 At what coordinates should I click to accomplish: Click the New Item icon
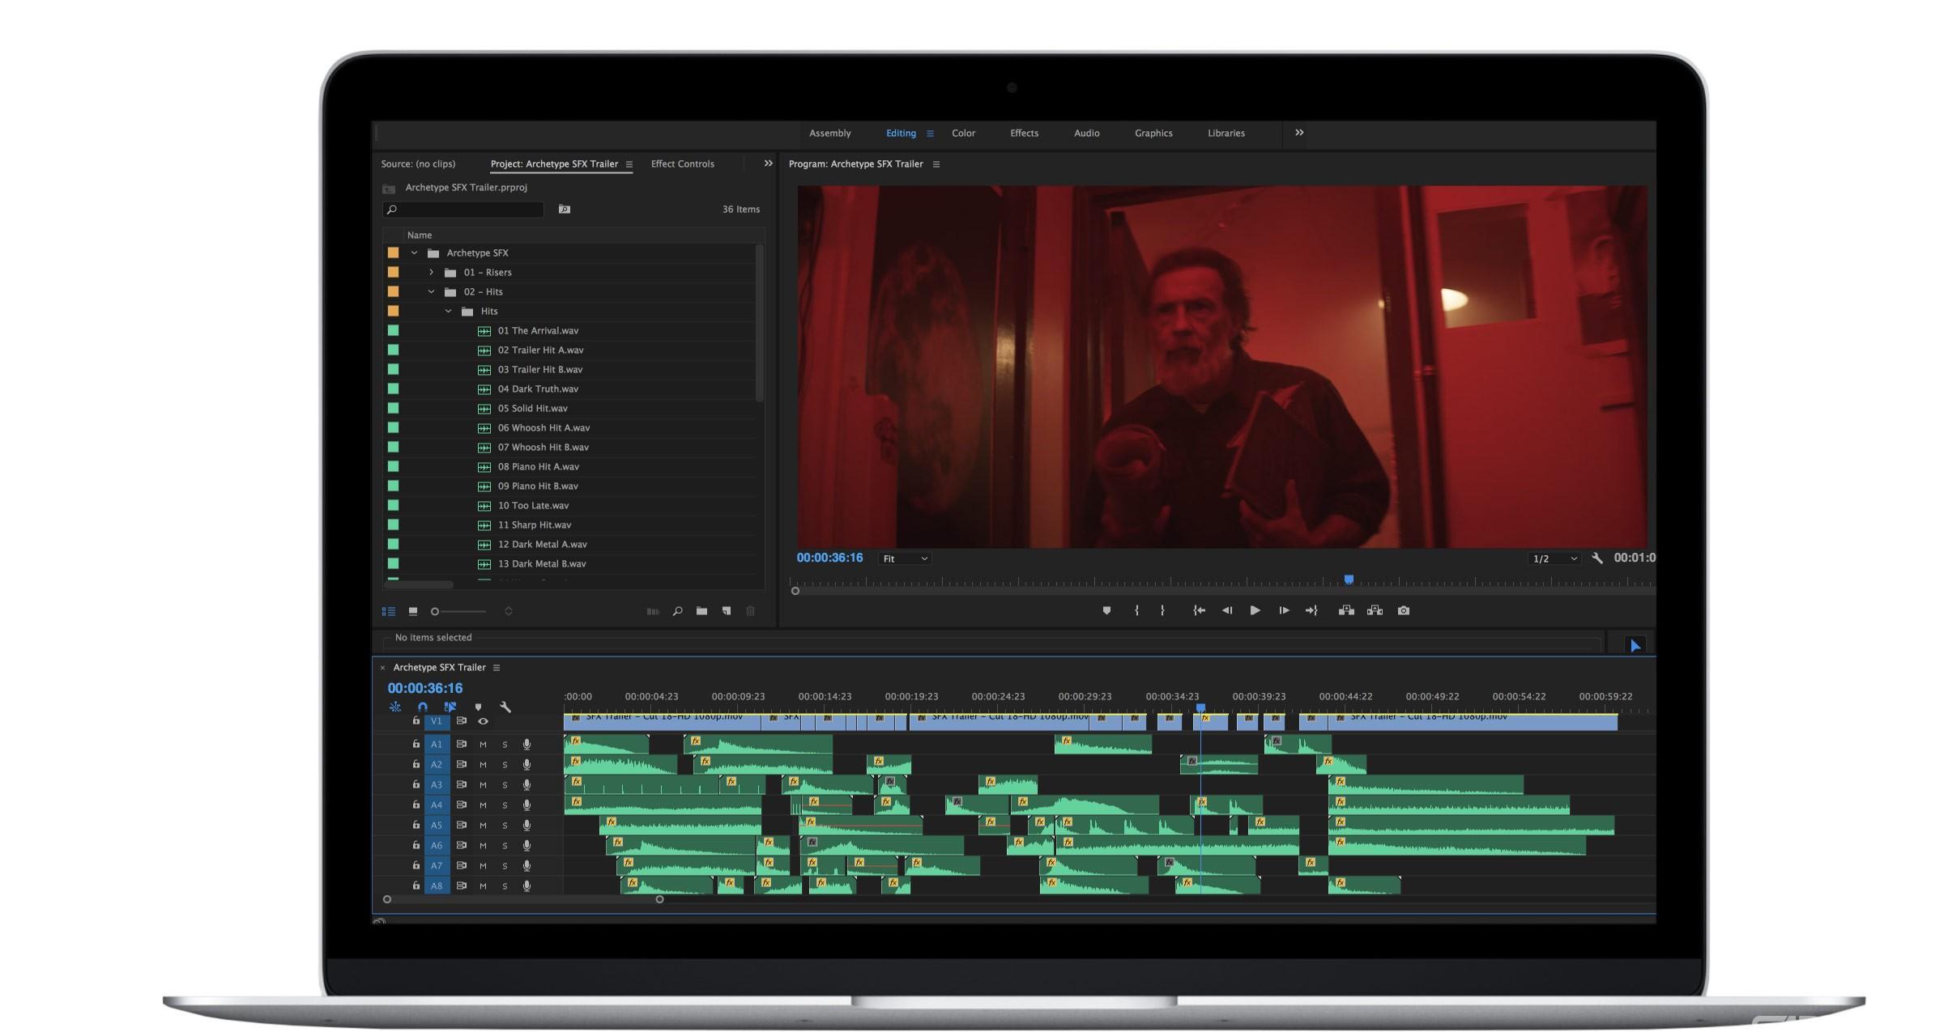tap(727, 611)
